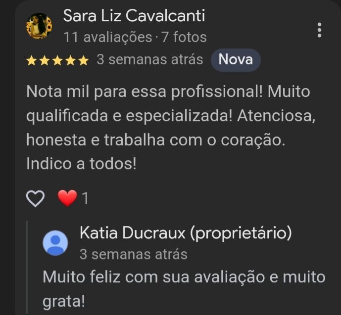Click the fourth yellow rating star

pyautogui.click(x=70, y=61)
